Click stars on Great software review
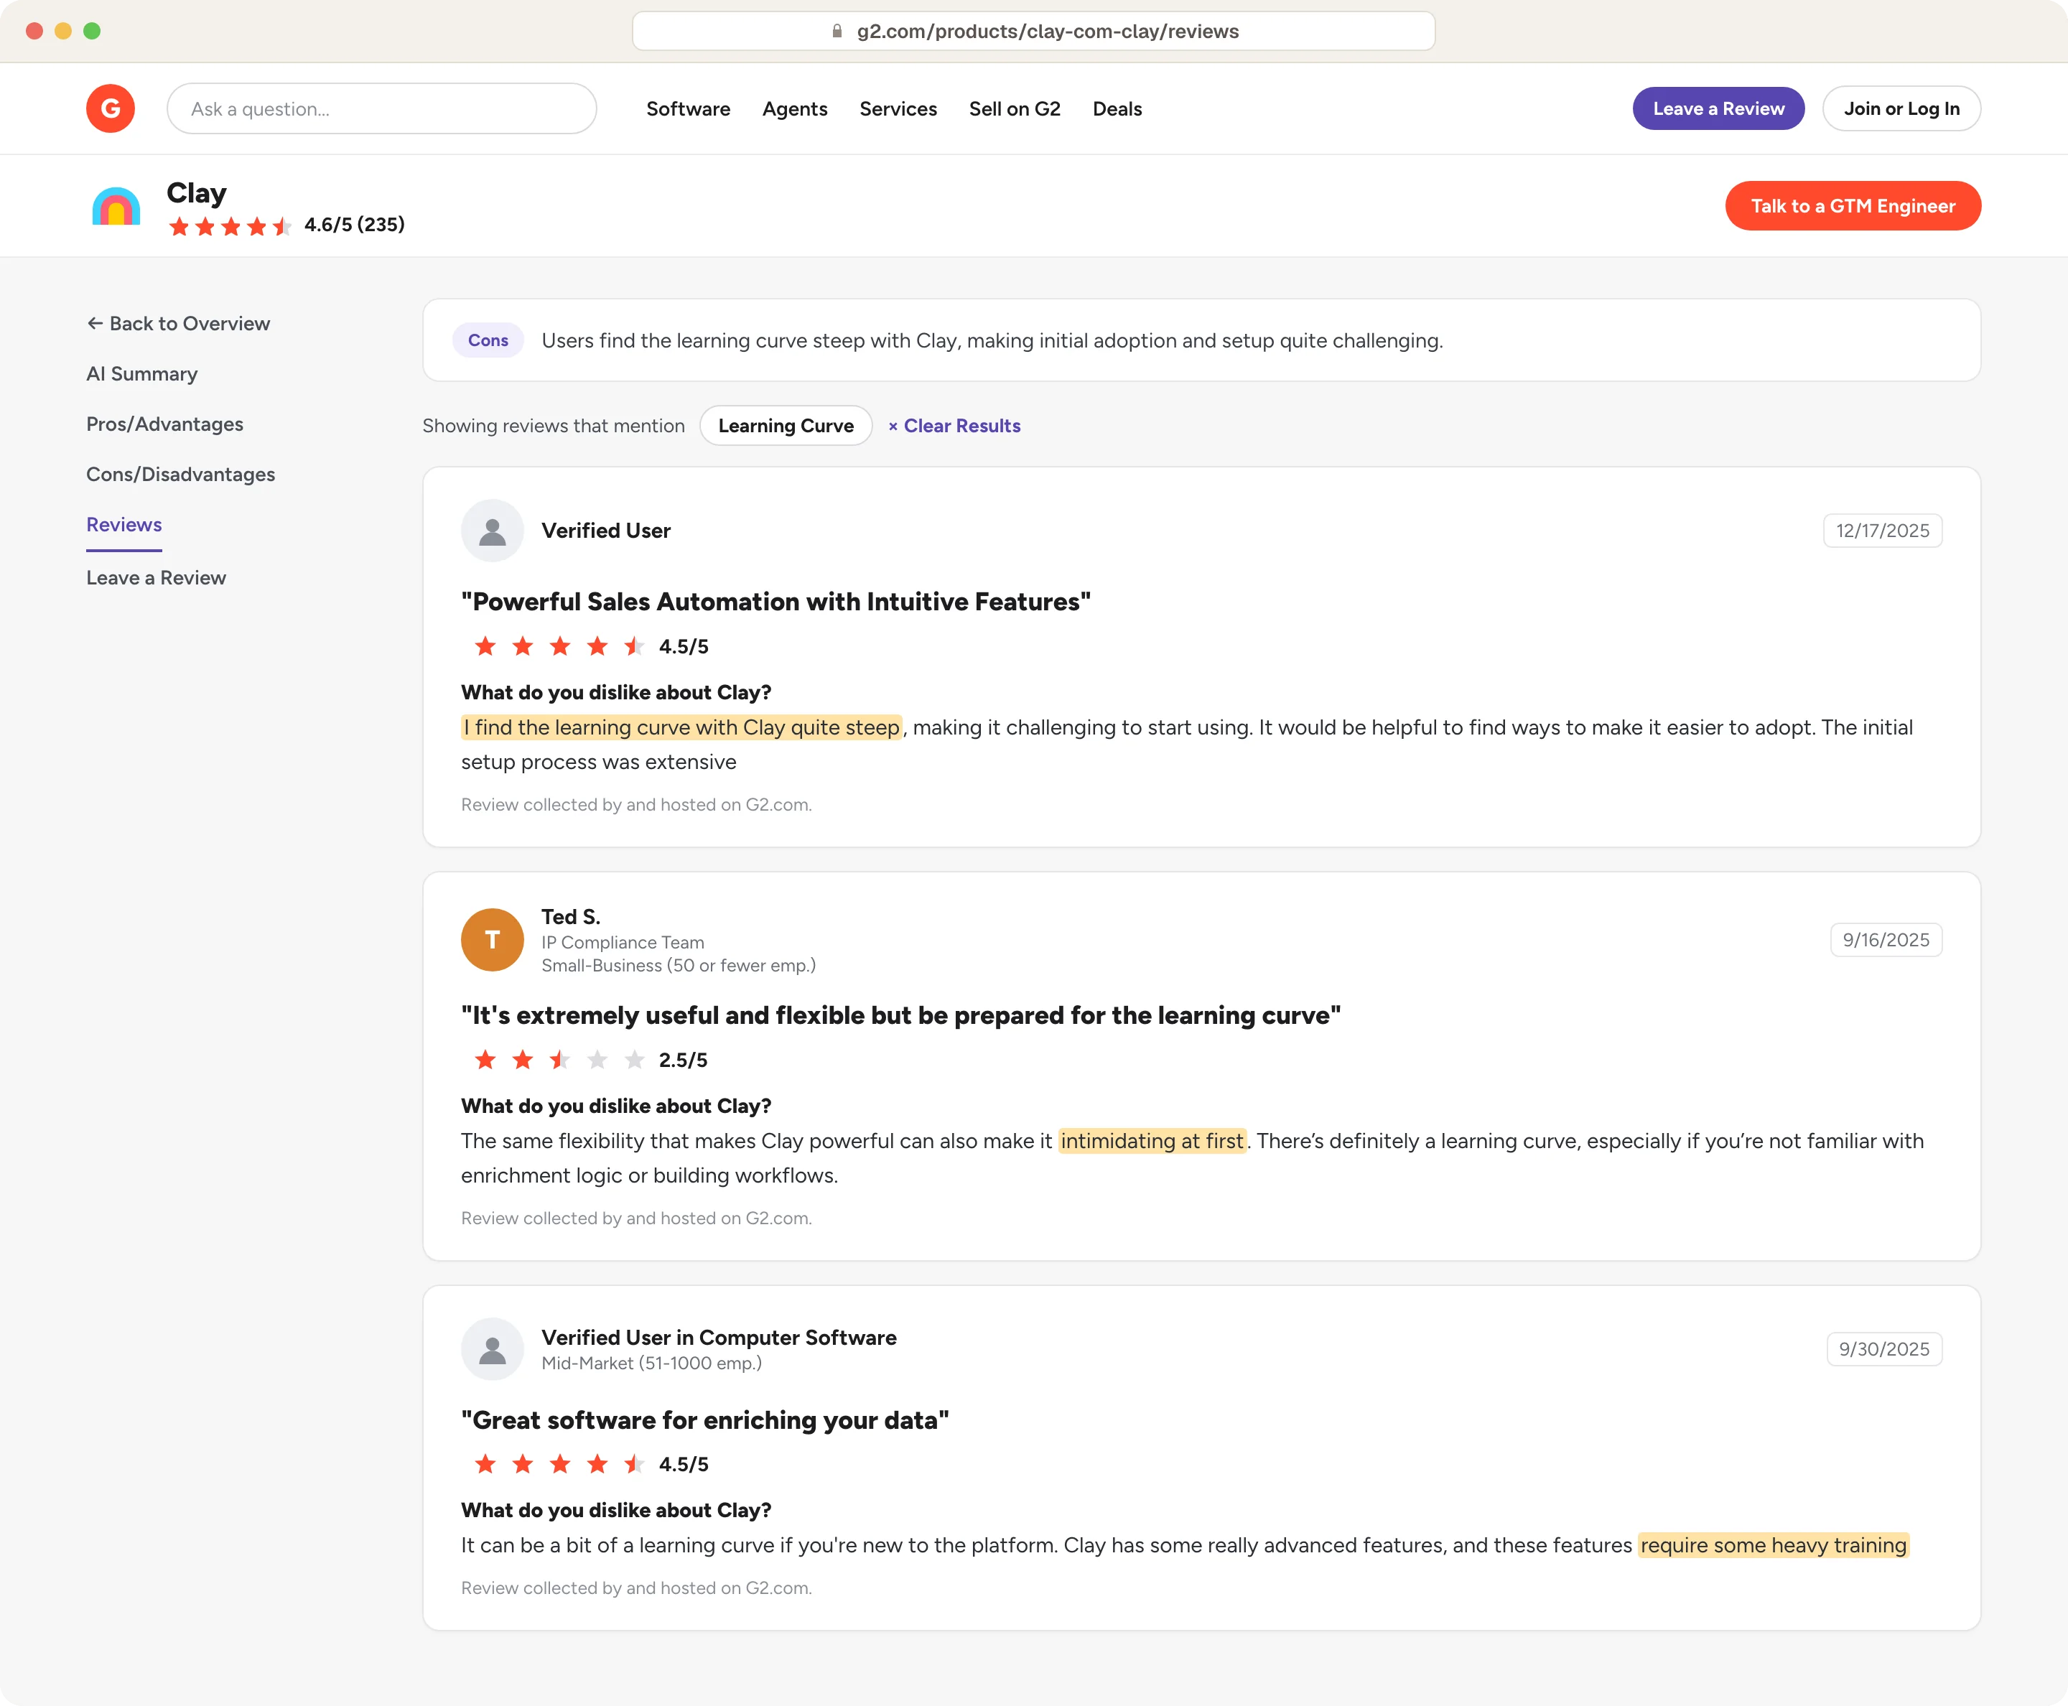Screen dimensions: 2068x1706 (x=559, y=1464)
